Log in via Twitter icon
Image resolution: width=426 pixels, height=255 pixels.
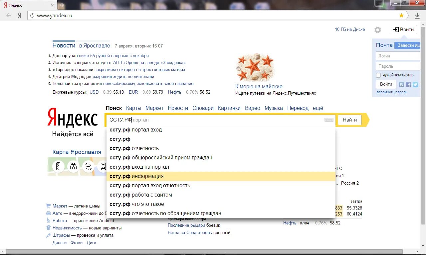[x=415, y=85]
